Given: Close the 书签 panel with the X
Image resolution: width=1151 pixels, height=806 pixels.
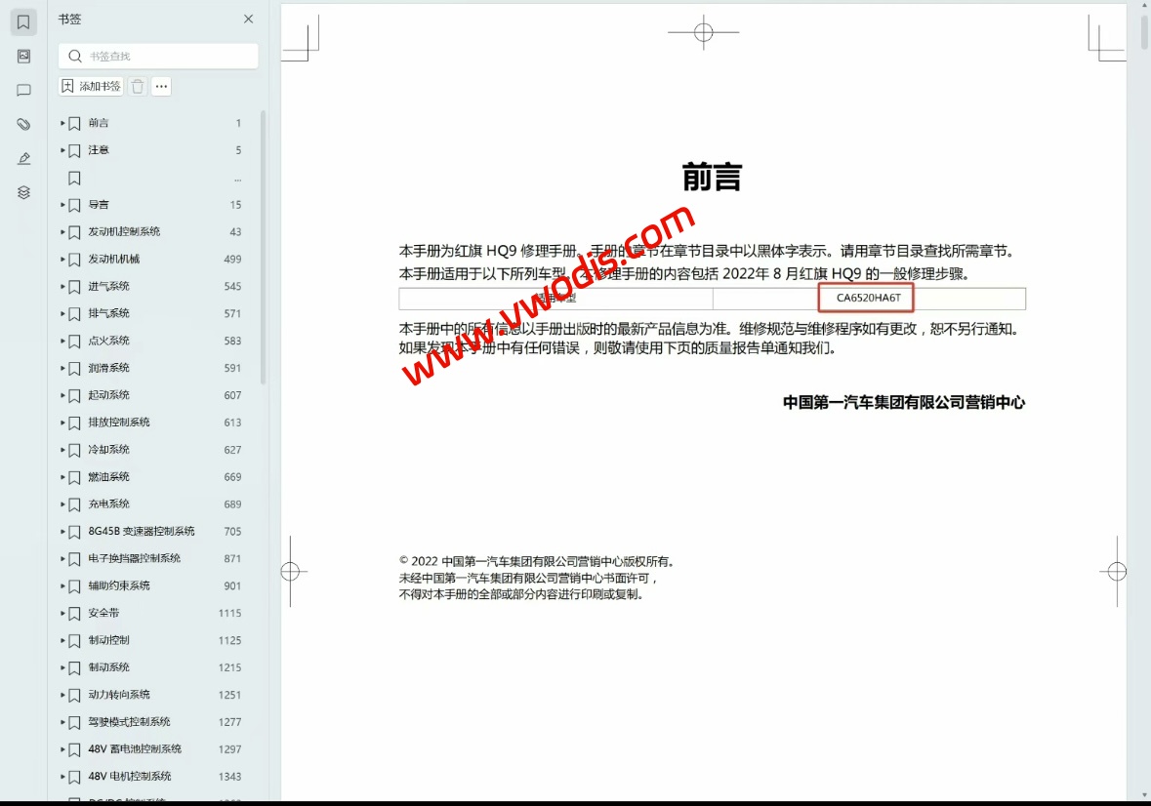Looking at the screenshot, I should point(248,20).
